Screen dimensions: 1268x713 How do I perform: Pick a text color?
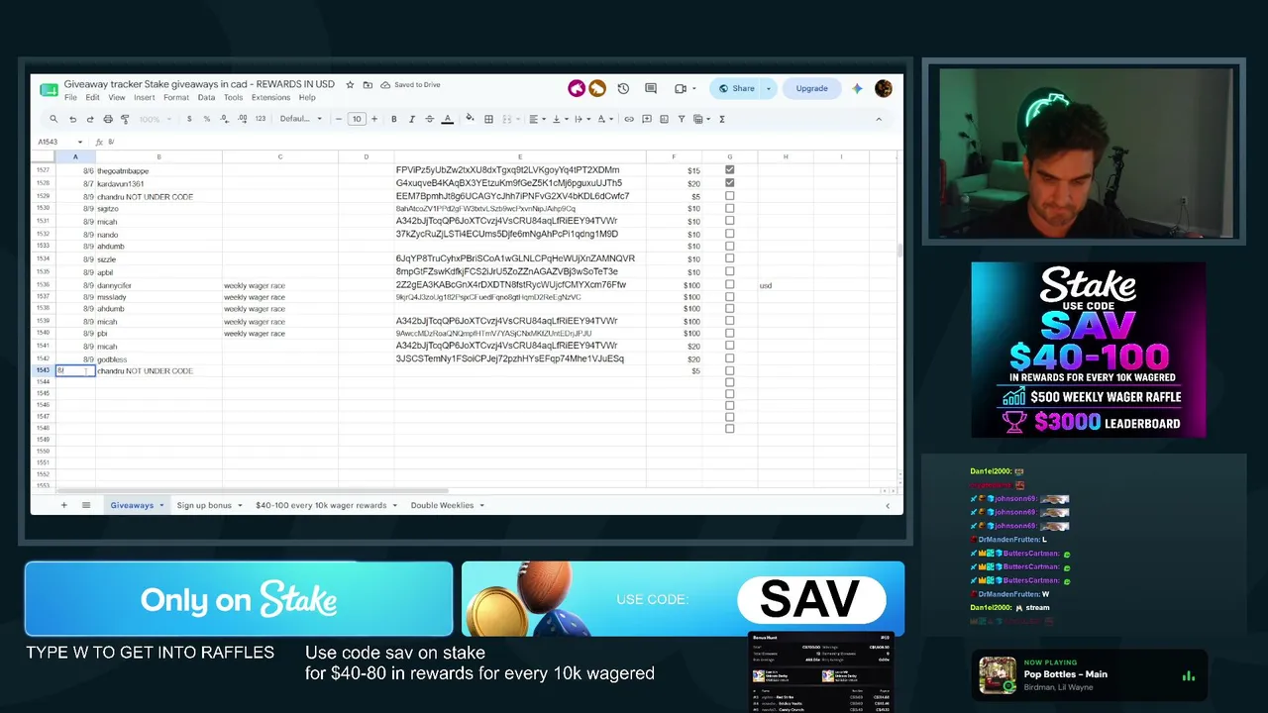[x=448, y=119]
